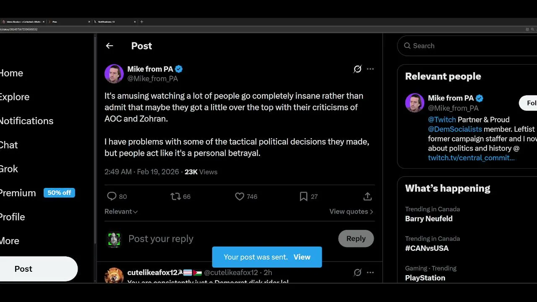Open the twitch.tv/central_commit link

tap(471, 158)
